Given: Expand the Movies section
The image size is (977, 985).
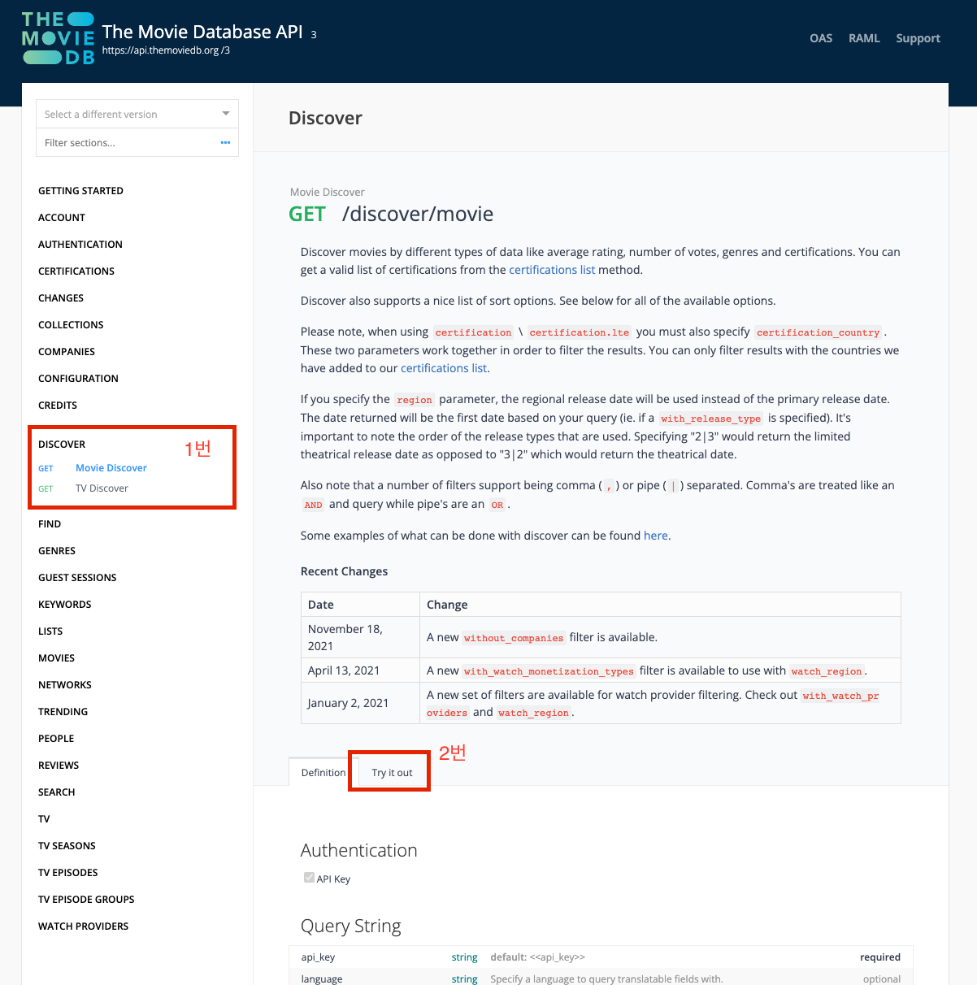Looking at the screenshot, I should tap(56, 658).
